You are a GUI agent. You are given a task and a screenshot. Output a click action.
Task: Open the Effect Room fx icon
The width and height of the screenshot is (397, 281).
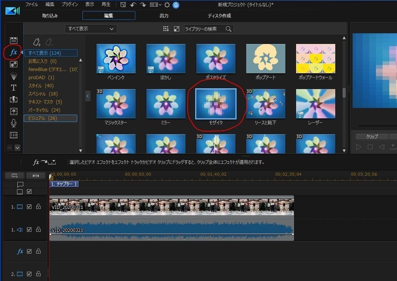pos(13,53)
